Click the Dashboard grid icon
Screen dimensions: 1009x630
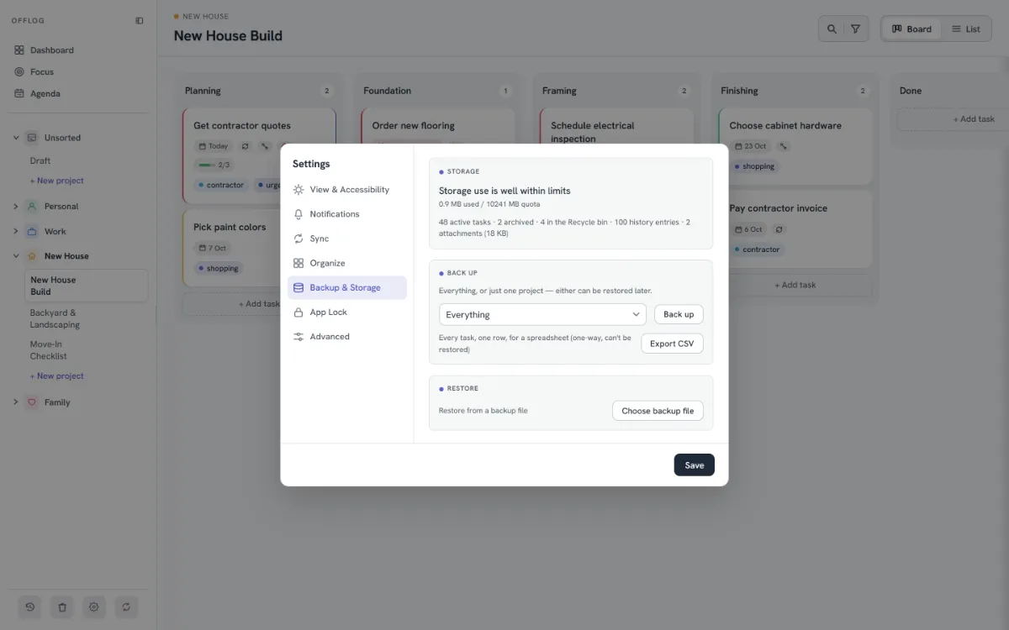[x=19, y=50]
